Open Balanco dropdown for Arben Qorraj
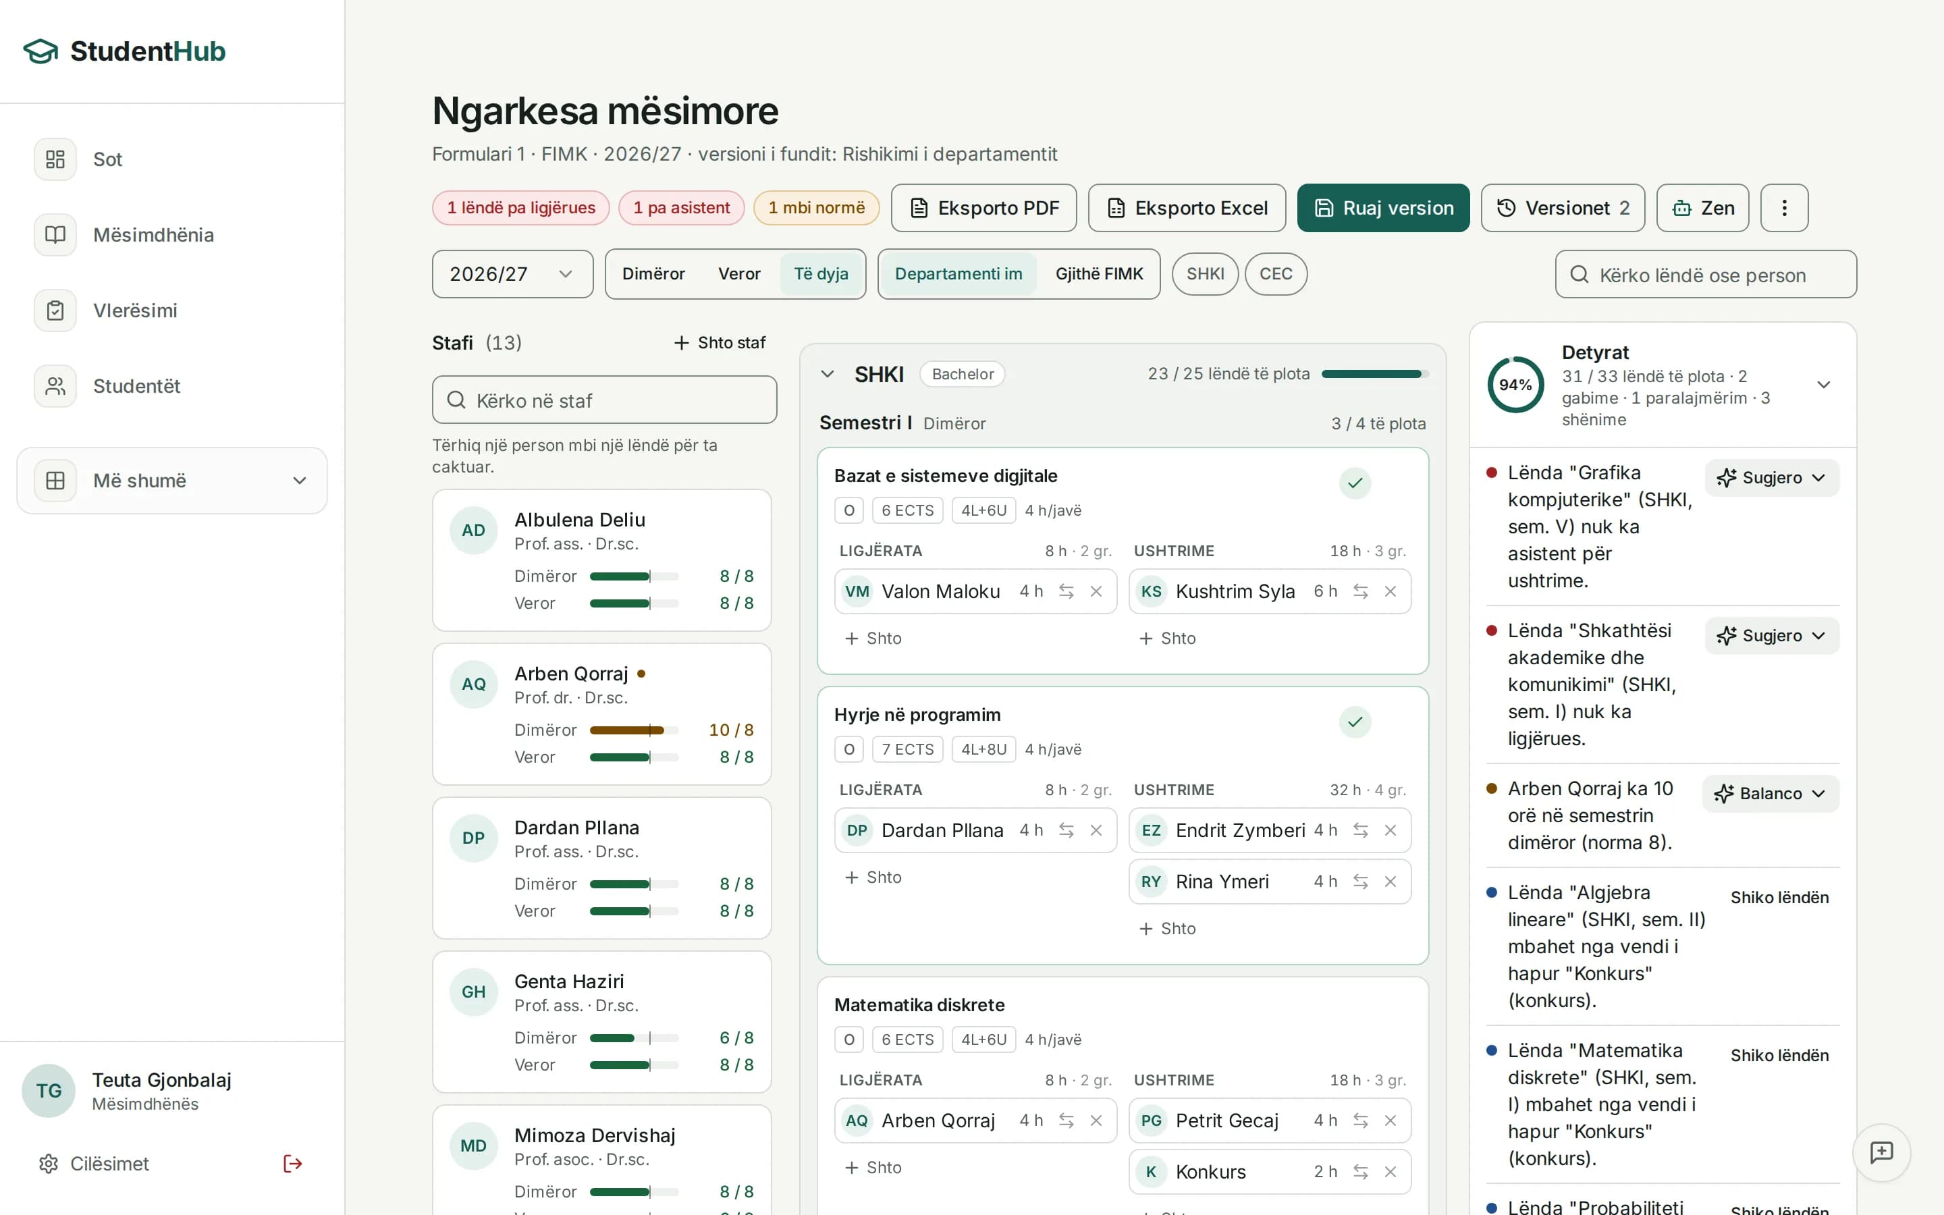This screenshot has width=1944, height=1215. point(1770,794)
